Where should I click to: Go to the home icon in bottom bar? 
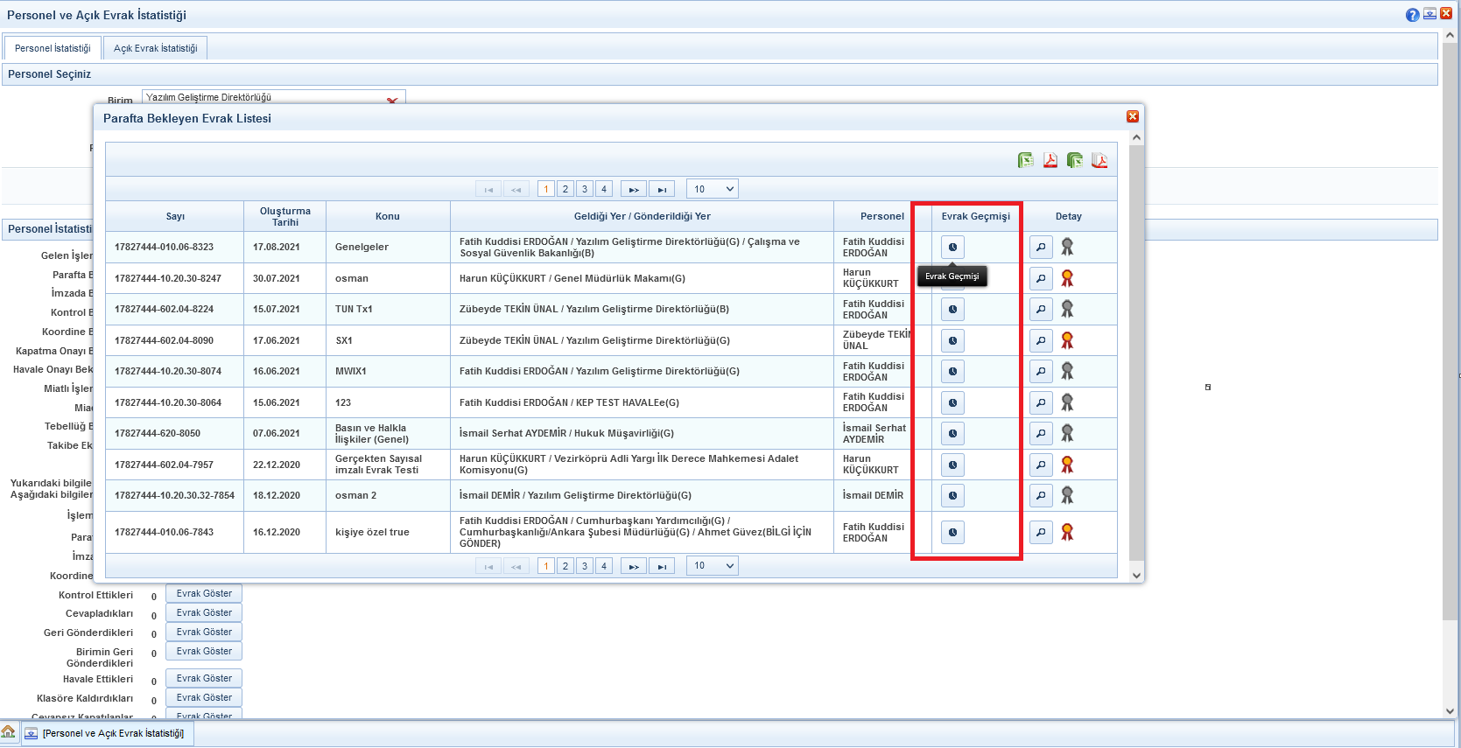pyautogui.click(x=9, y=732)
